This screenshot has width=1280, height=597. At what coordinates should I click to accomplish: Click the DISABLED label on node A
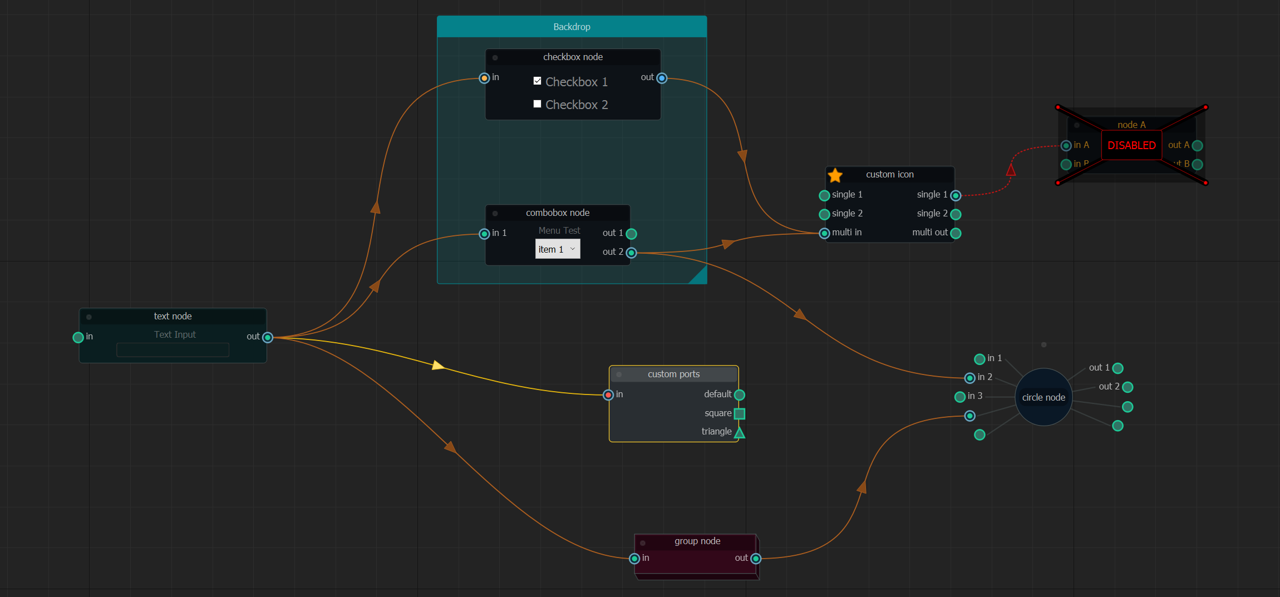click(1131, 146)
